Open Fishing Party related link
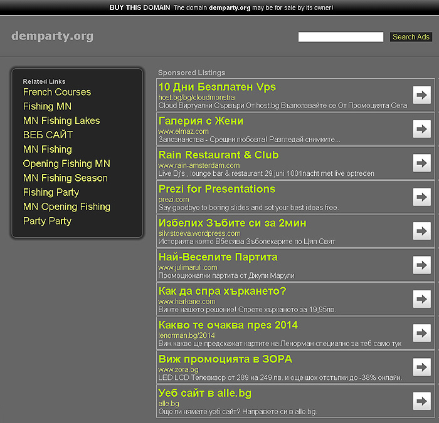 (x=51, y=192)
